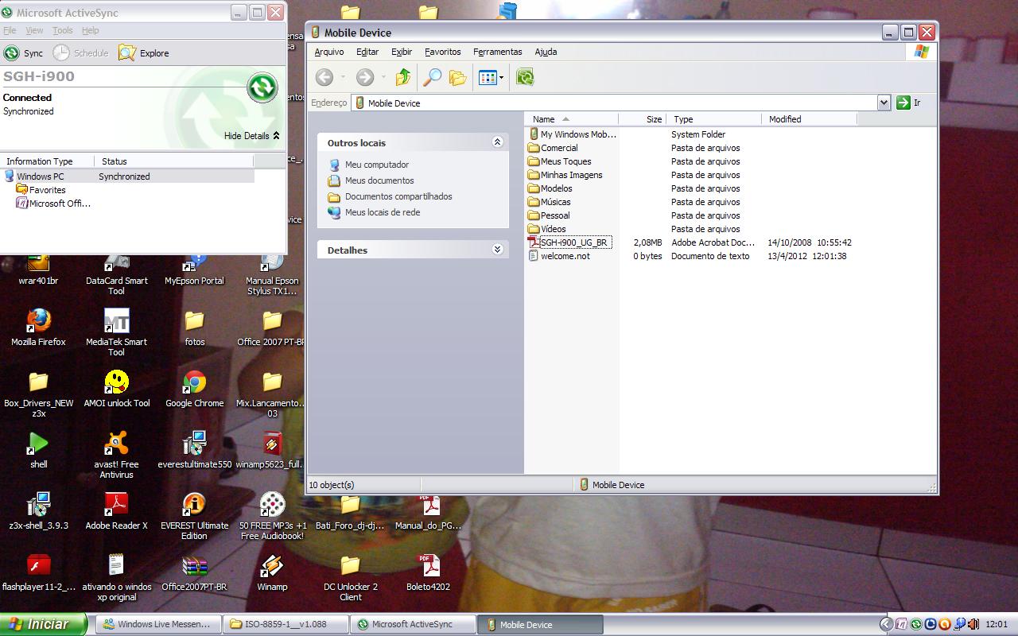Open Adobe Reader X desktop icon
The image size is (1018, 636).
[116, 511]
